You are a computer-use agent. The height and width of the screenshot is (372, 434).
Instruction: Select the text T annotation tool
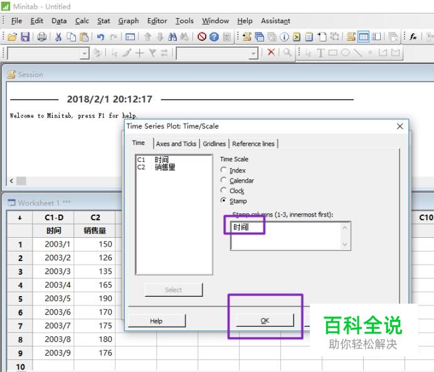(320, 53)
